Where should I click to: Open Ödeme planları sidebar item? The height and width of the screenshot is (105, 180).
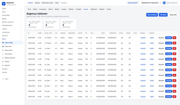pyautogui.click(x=12, y=58)
